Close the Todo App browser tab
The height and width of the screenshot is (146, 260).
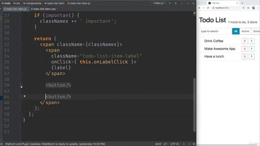coord(237,3)
